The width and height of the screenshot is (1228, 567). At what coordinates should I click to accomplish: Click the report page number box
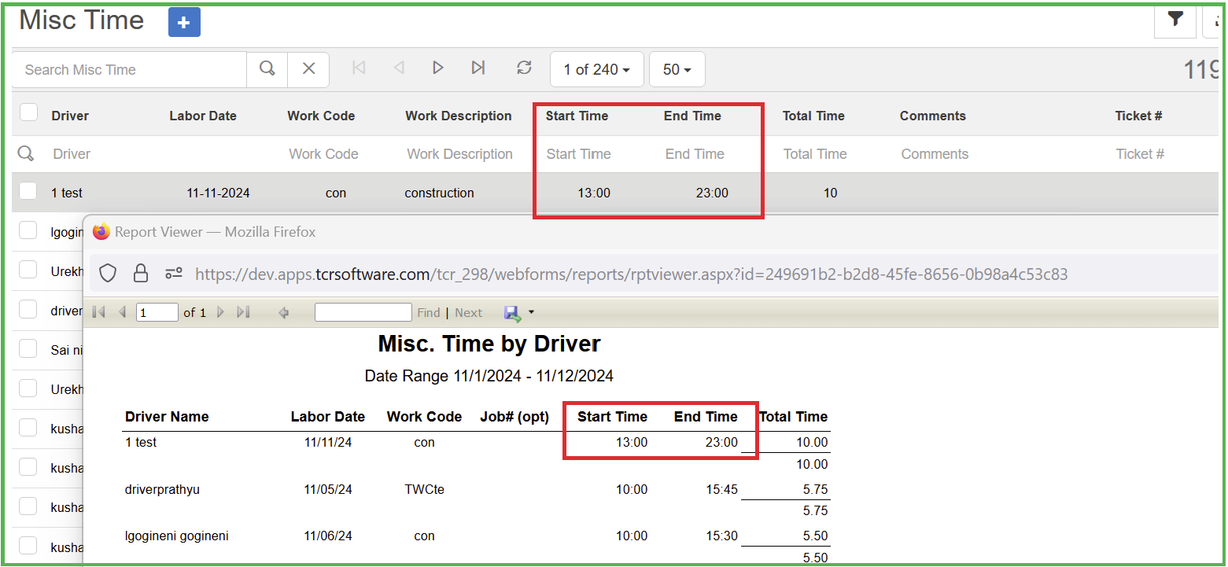pyautogui.click(x=157, y=312)
